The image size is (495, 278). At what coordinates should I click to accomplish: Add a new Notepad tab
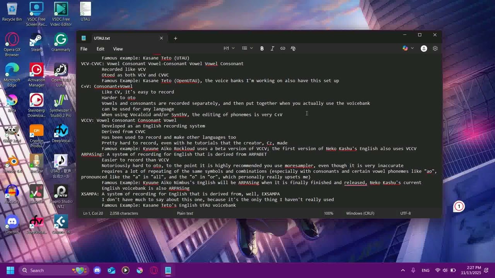point(175,38)
